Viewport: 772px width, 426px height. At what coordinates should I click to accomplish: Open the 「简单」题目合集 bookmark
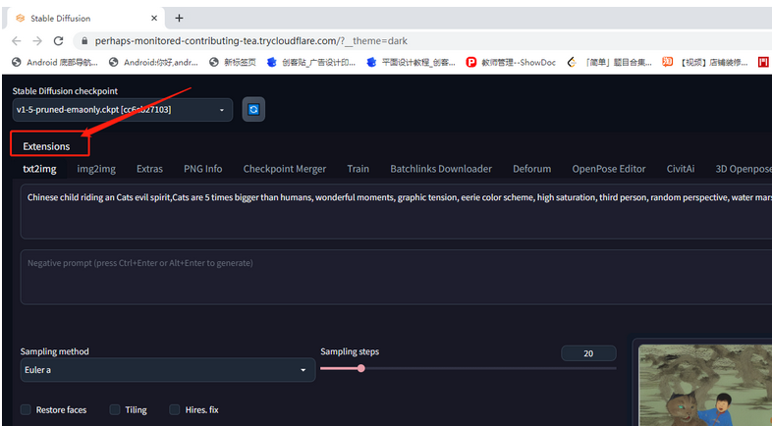pyautogui.click(x=609, y=63)
